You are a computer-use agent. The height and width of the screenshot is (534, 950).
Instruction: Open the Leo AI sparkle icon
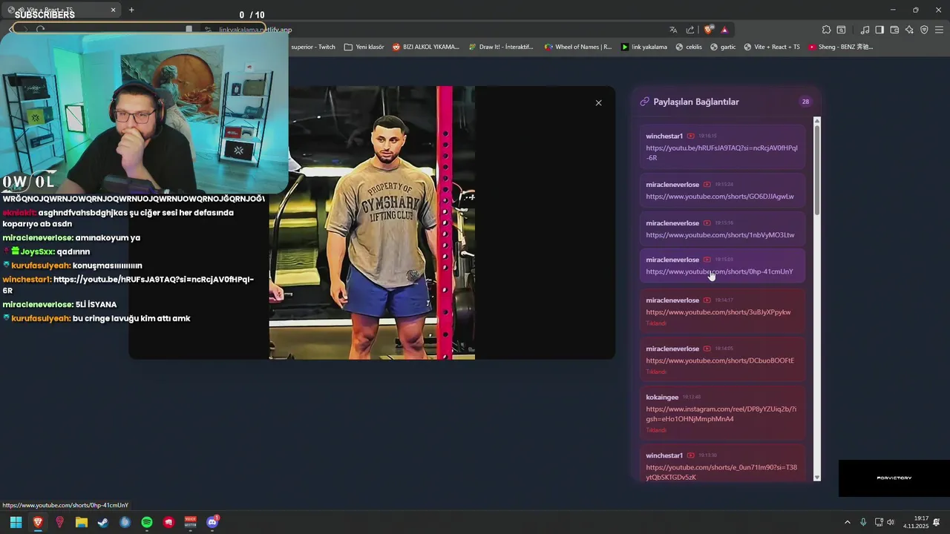point(909,30)
